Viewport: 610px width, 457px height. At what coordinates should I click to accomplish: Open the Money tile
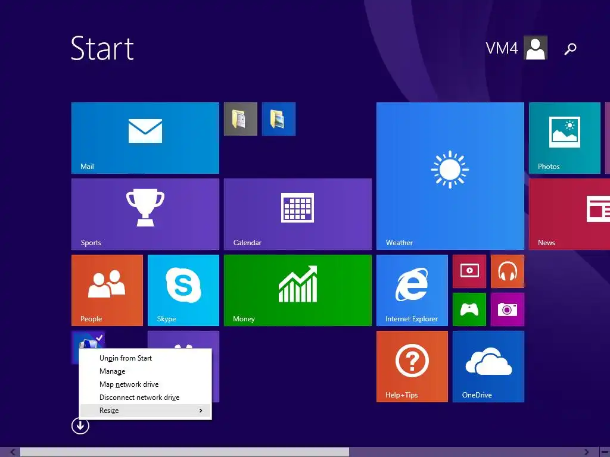298,290
